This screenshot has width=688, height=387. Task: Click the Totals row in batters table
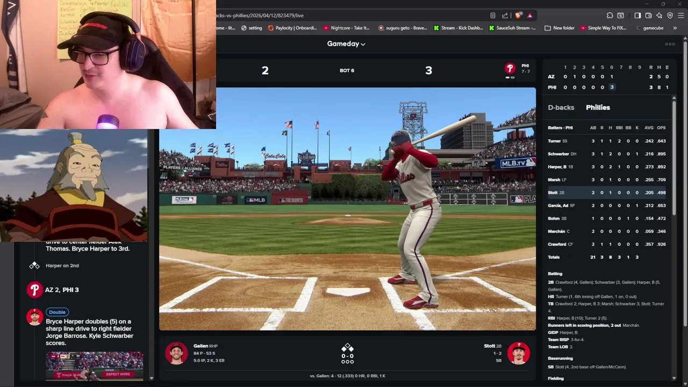coord(607,257)
